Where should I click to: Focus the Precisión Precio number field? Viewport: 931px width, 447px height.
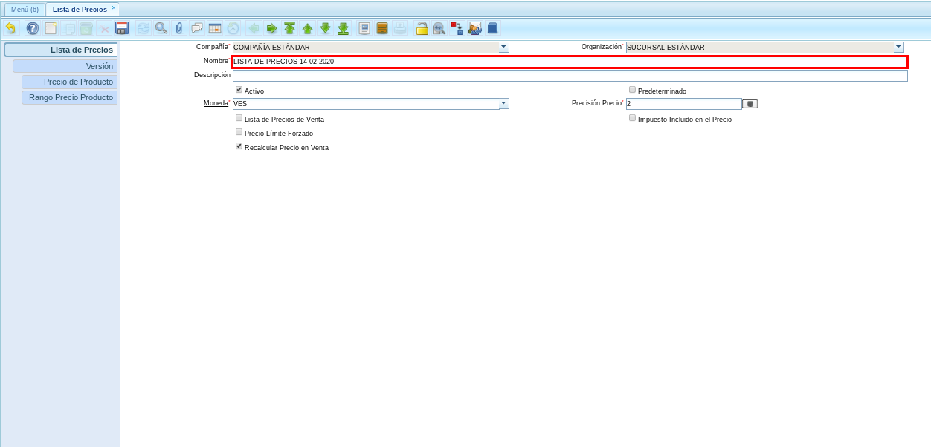pyautogui.click(x=683, y=104)
